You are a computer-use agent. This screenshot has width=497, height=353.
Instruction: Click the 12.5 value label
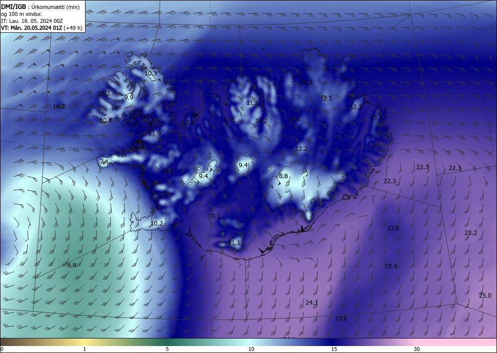[x=326, y=99]
